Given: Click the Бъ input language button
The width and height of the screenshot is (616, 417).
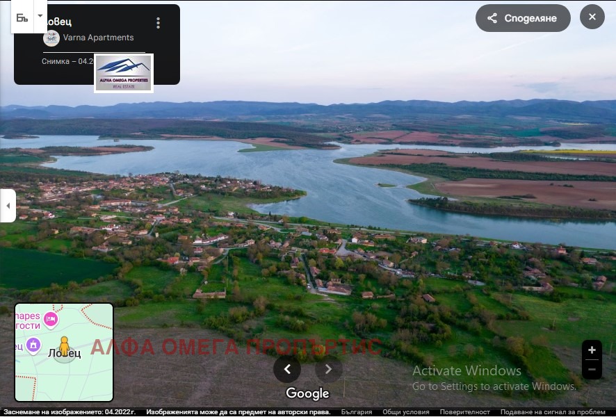Looking at the screenshot, I should [22, 17].
